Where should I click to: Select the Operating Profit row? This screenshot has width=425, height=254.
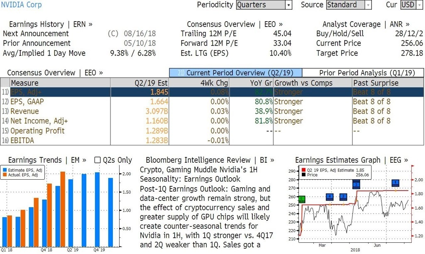click(x=212, y=131)
